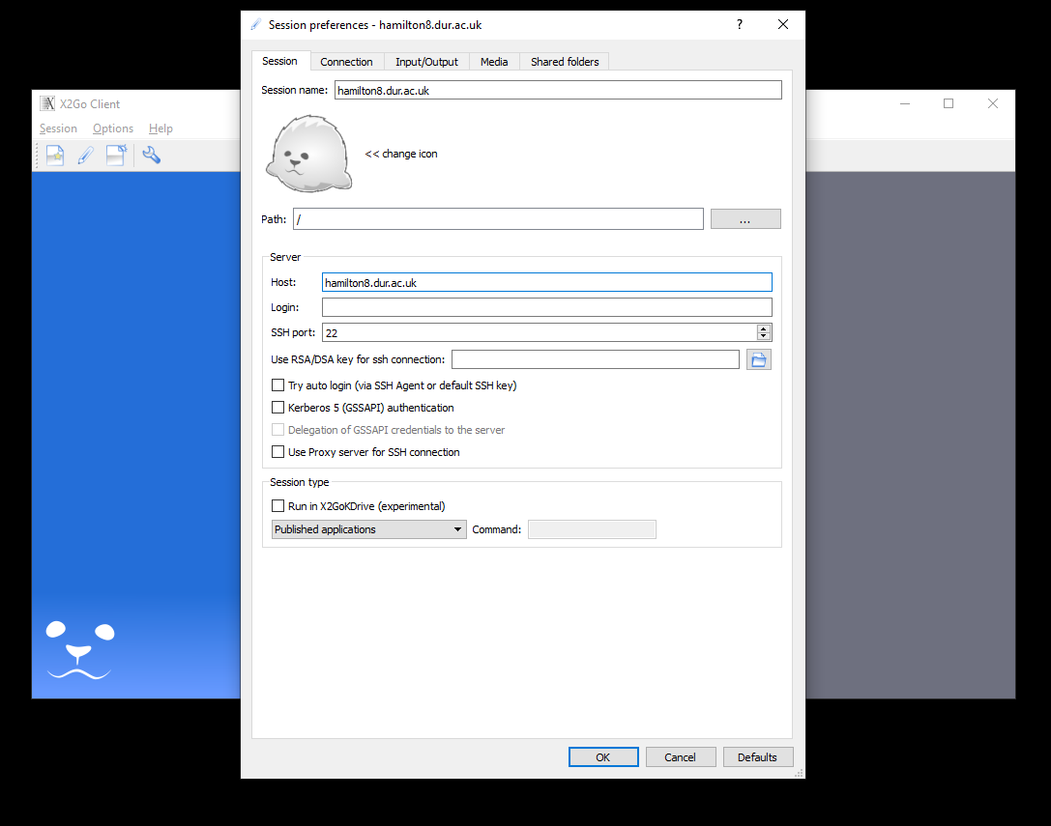Increase the SSH port spinner value
1051x826 pixels.
click(x=763, y=328)
